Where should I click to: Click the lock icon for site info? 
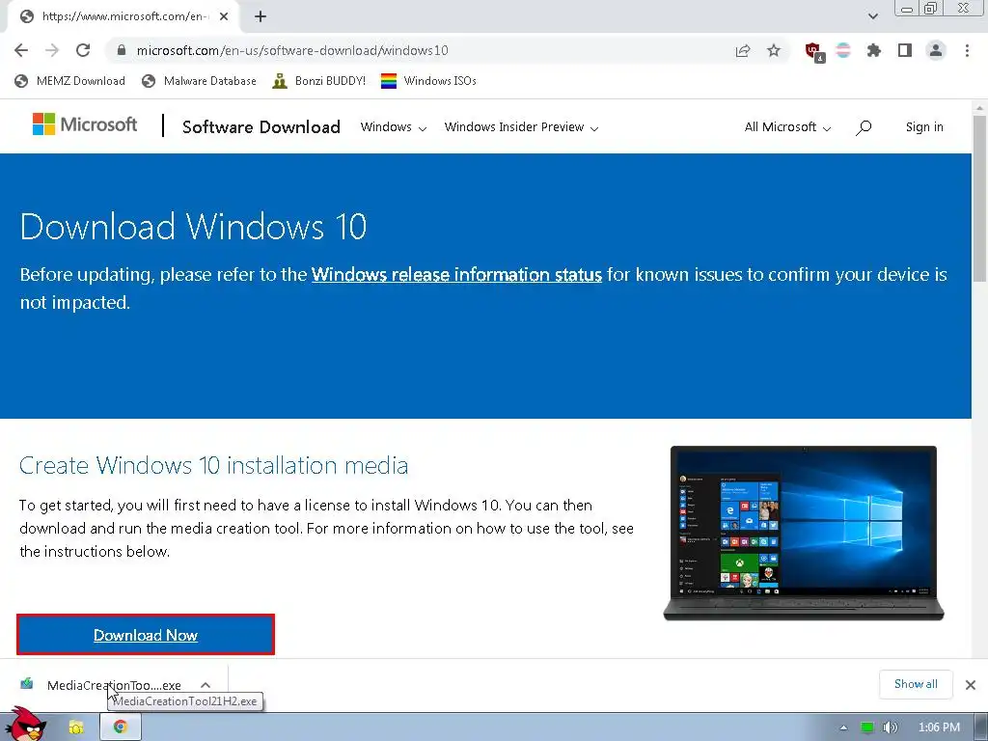[122, 50]
